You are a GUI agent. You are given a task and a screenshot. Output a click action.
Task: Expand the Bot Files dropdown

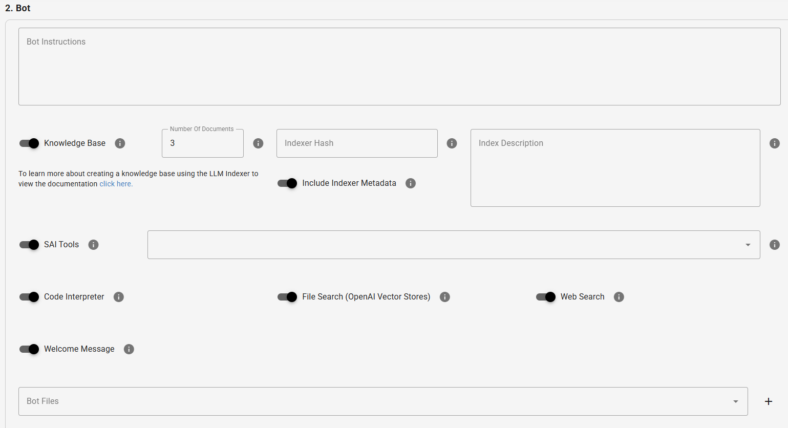(x=735, y=401)
